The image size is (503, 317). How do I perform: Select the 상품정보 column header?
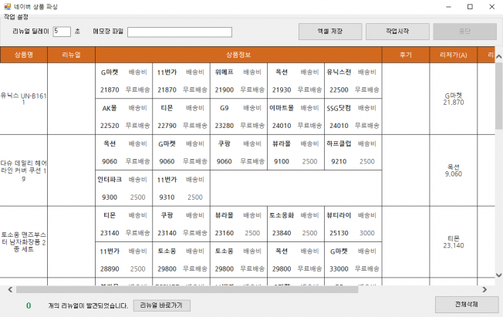coord(238,55)
